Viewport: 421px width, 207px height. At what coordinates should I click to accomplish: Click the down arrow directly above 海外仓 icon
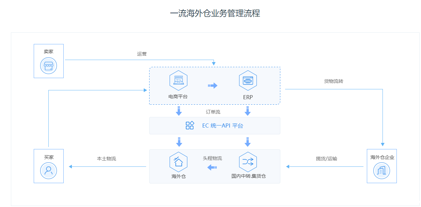pyautogui.click(x=179, y=142)
